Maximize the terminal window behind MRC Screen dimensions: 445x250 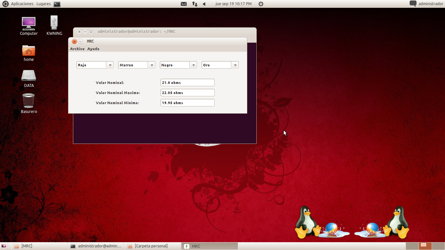point(91,32)
